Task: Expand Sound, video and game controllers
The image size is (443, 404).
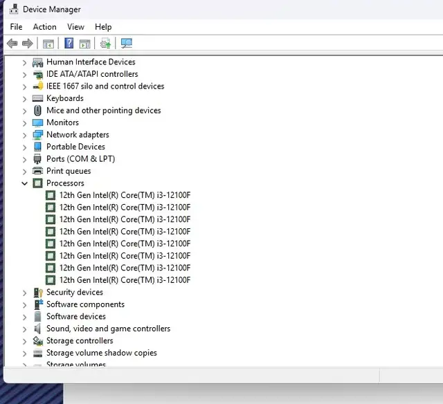Action: coord(25,329)
